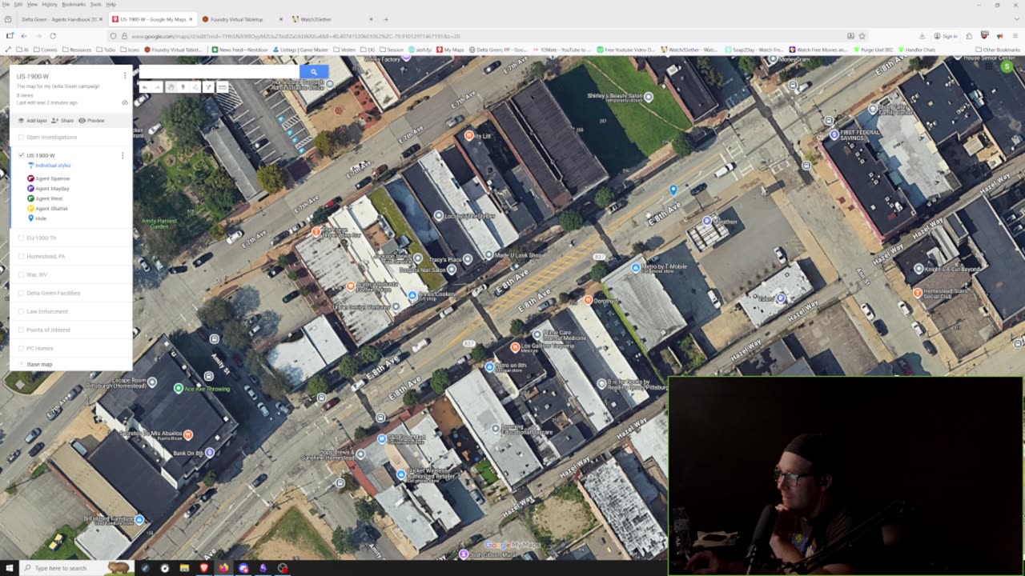Click the Hole pin icon in list
This screenshot has height=576, width=1025.
pyautogui.click(x=31, y=218)
